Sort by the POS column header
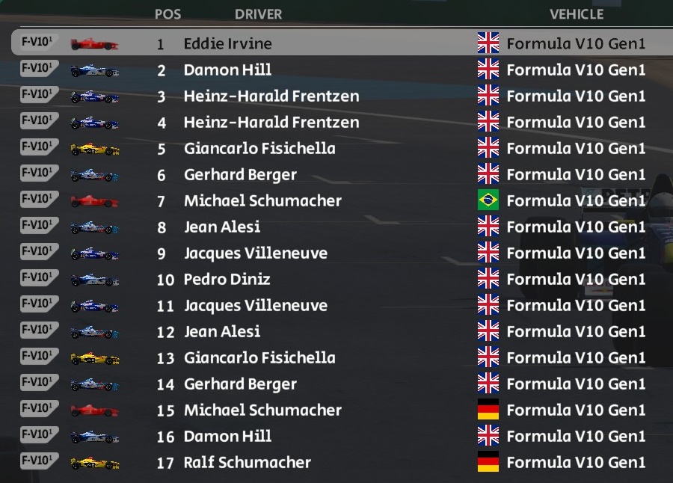This screenshot has height=483, width=673. click(168, 14)
